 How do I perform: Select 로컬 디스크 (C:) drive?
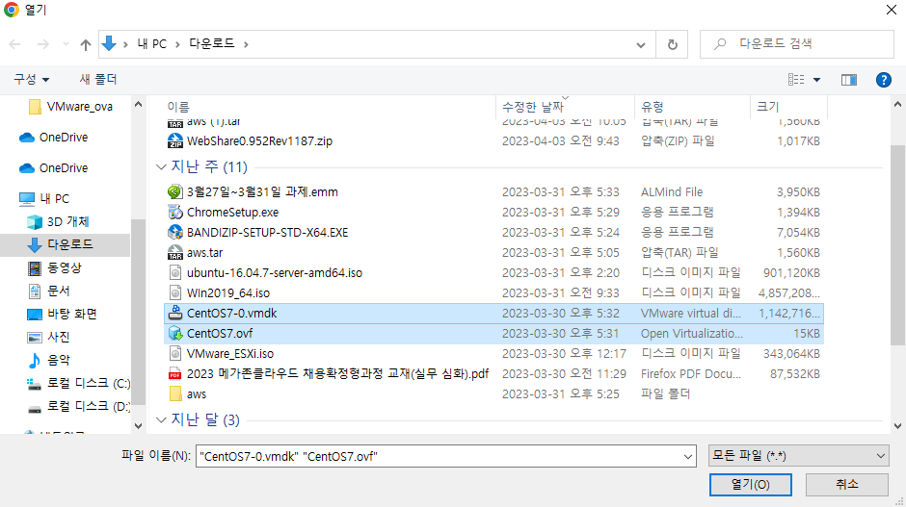coord(79,384)
